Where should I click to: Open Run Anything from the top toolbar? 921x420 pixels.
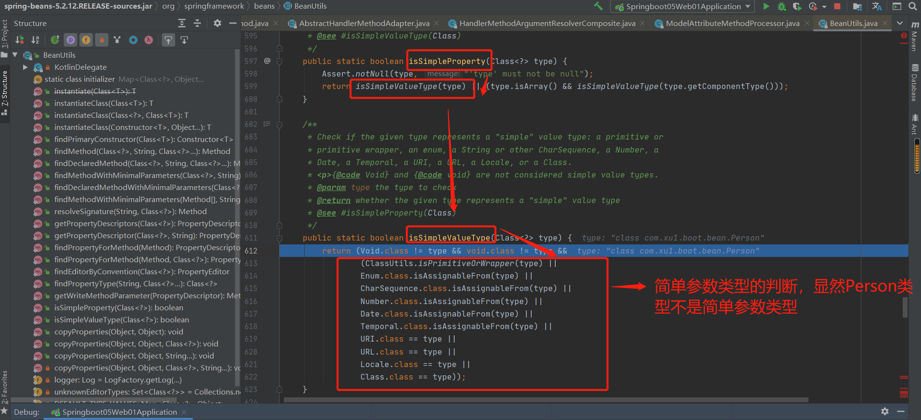[897, 6]
